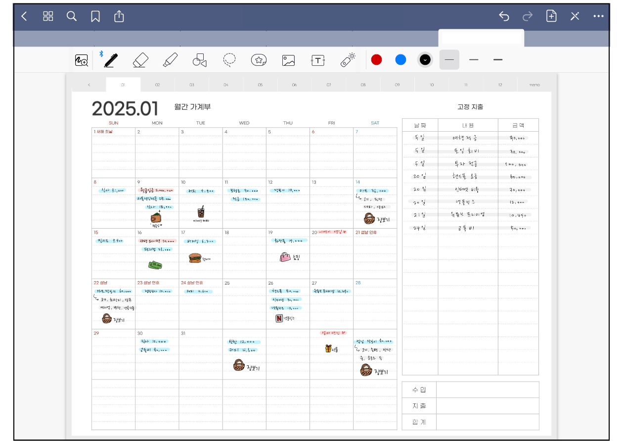Click the '22 설날' date label

(x=100, y=283)
